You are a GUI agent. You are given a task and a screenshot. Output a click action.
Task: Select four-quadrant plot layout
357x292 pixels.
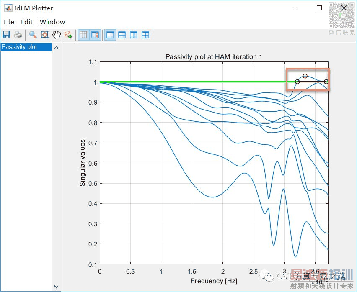point(145,35)
